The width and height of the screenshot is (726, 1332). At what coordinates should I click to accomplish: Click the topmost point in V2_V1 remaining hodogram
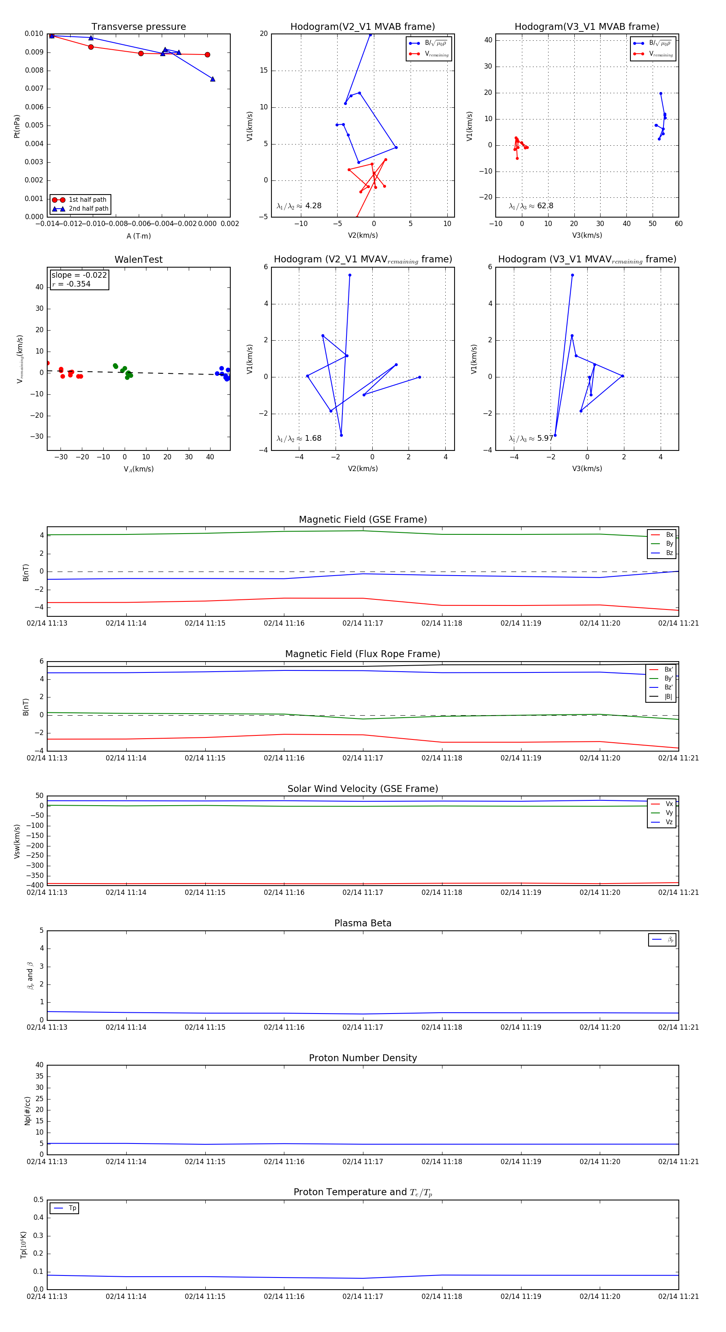pos(350,275)
